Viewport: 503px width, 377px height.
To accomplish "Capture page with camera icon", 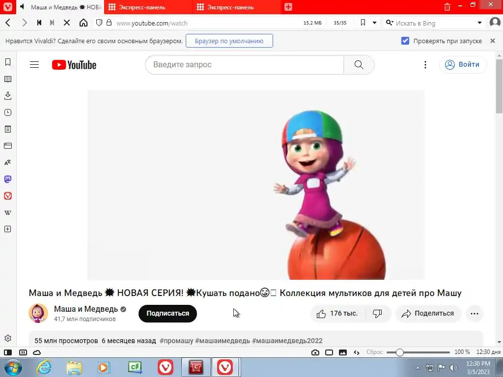I will (x=315, y=352).
